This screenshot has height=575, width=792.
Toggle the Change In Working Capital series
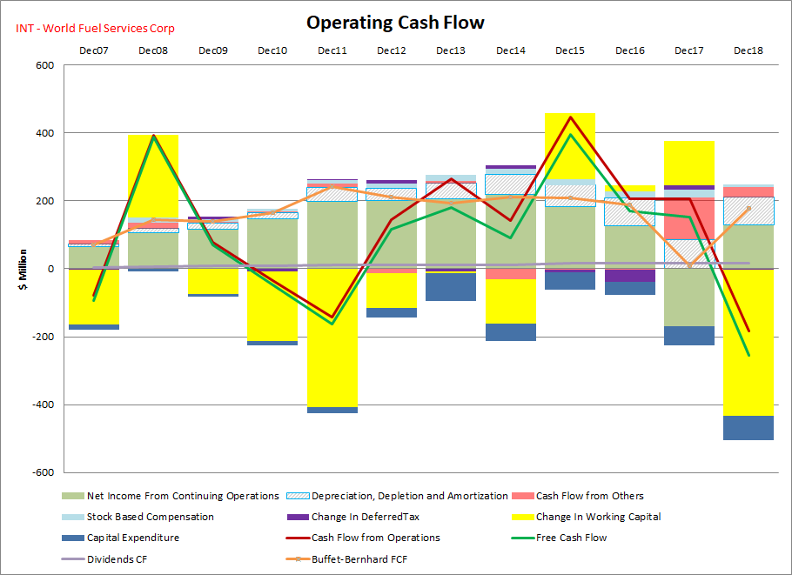[524, 517]
